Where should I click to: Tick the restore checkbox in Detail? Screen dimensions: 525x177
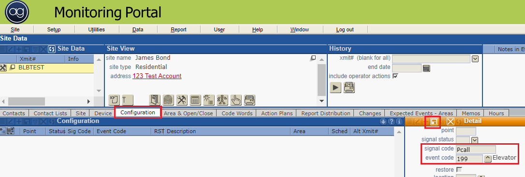click(x=459, y=169)
